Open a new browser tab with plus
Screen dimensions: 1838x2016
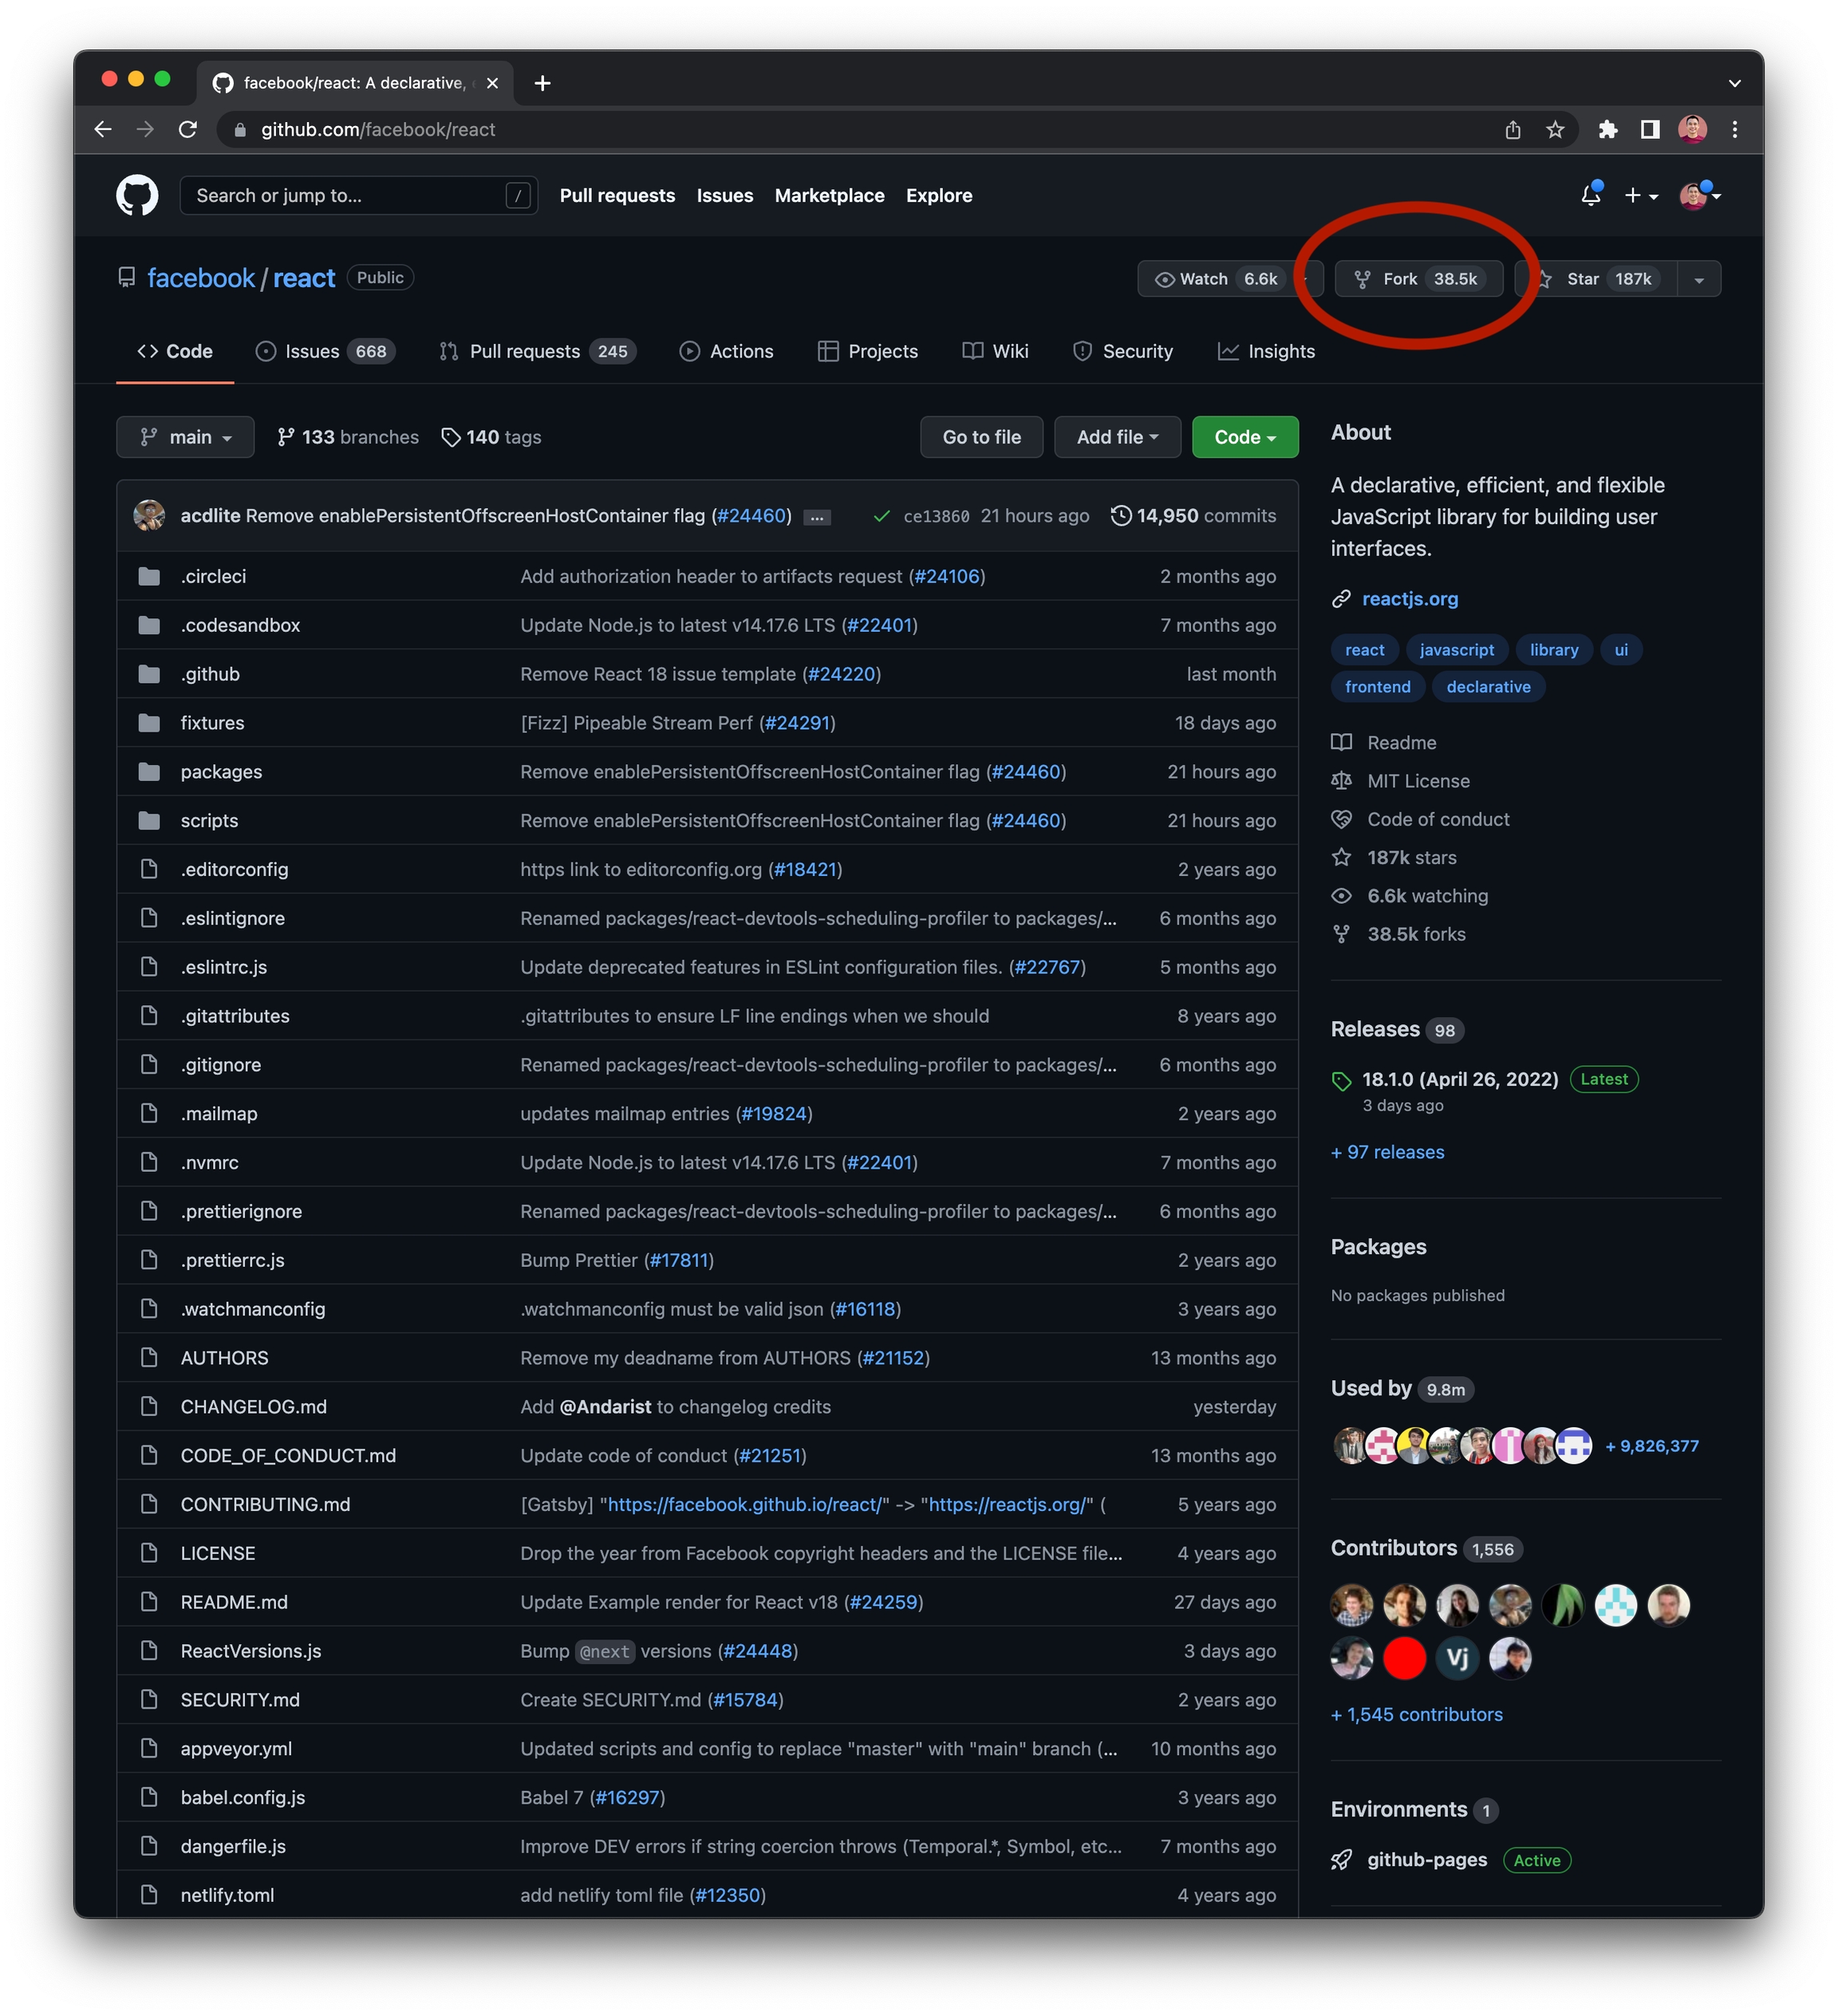(542, 83)
